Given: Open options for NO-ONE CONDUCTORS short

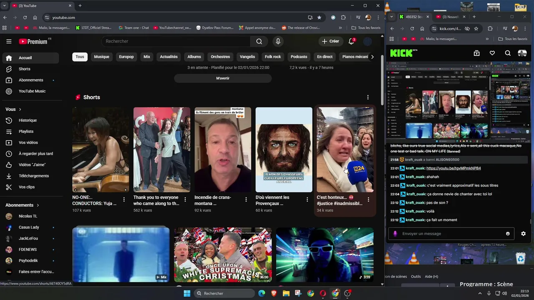Looking at the screenshot, I should point(124,200).
